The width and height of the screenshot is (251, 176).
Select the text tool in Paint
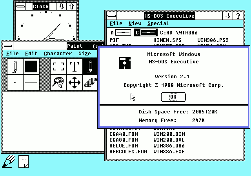(75, 66)
